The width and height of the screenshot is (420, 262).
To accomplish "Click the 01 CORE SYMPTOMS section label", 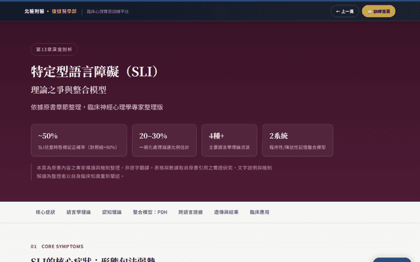I will 57,246.
